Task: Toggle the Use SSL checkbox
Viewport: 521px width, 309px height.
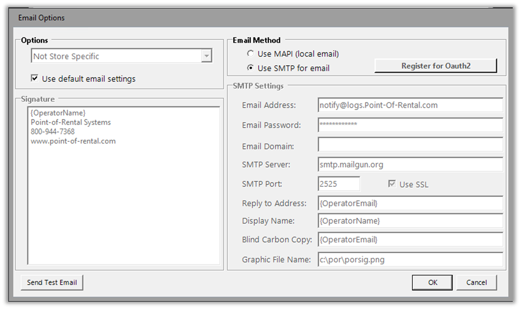Action: (x=393, y=184)
